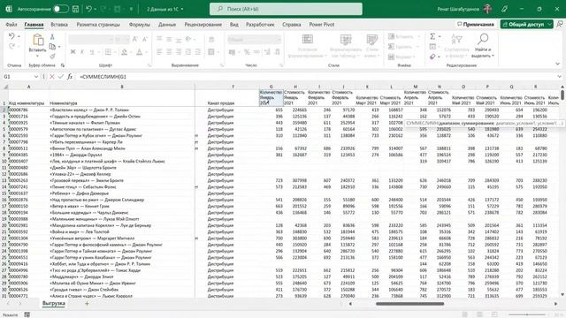Open the number format combo box
The image size is (566, 318).
254,39
